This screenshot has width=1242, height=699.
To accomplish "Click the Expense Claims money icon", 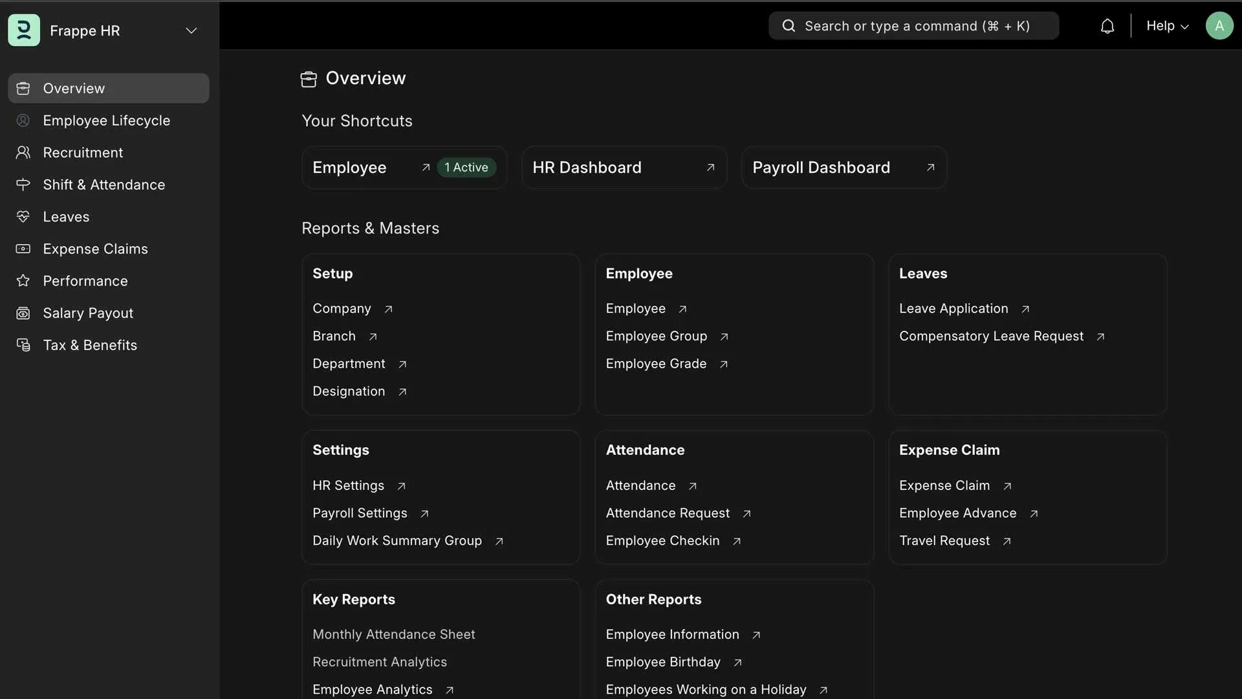I will pos(23,249).
